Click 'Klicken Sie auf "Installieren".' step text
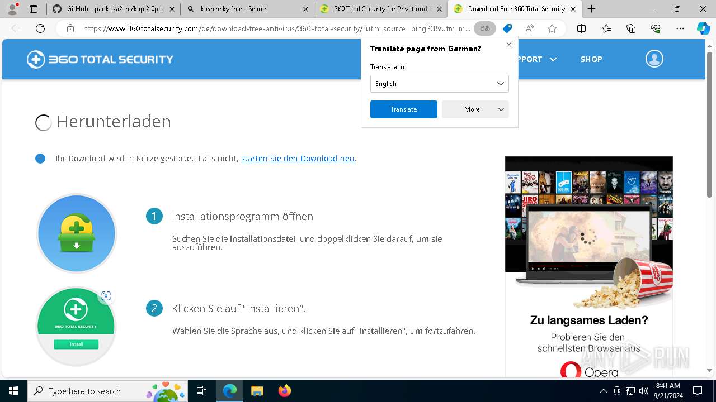 (239, 308)
